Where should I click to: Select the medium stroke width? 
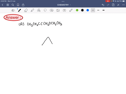98,10
